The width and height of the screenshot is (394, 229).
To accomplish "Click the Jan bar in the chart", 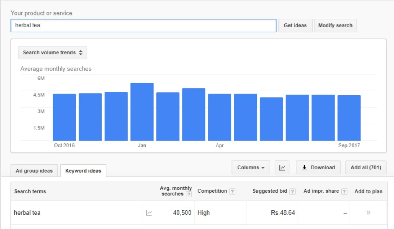I will coord(142,112).
